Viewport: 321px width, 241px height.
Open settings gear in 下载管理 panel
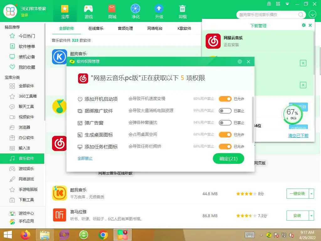[x=303, y=25]
